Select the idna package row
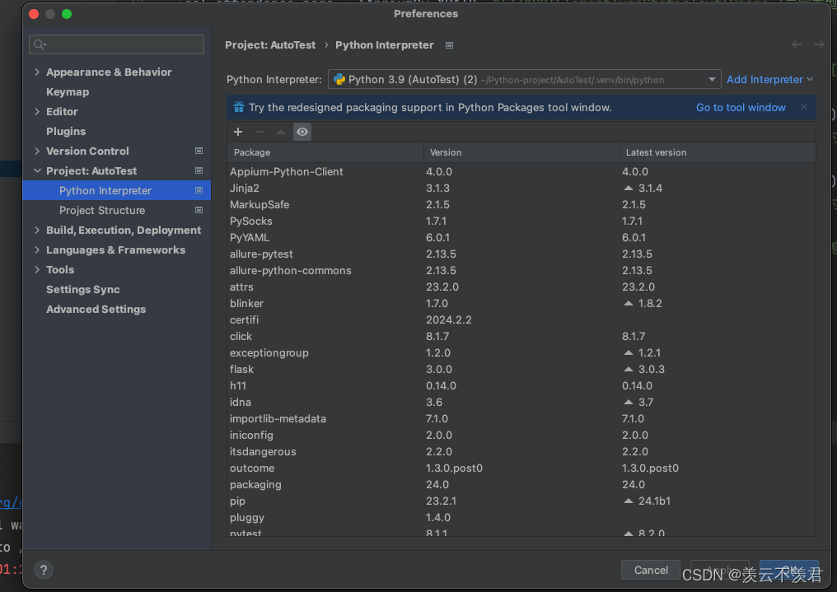Screen dimensions: 837x592 521,402
